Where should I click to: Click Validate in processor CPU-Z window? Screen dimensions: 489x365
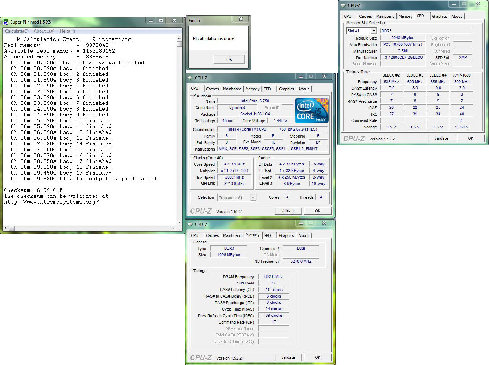click(288, 211)
